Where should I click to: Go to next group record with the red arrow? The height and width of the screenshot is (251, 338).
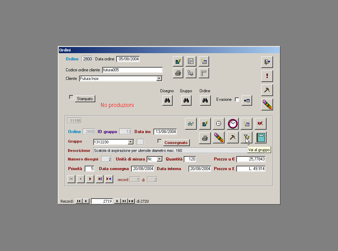click(90, 179)
